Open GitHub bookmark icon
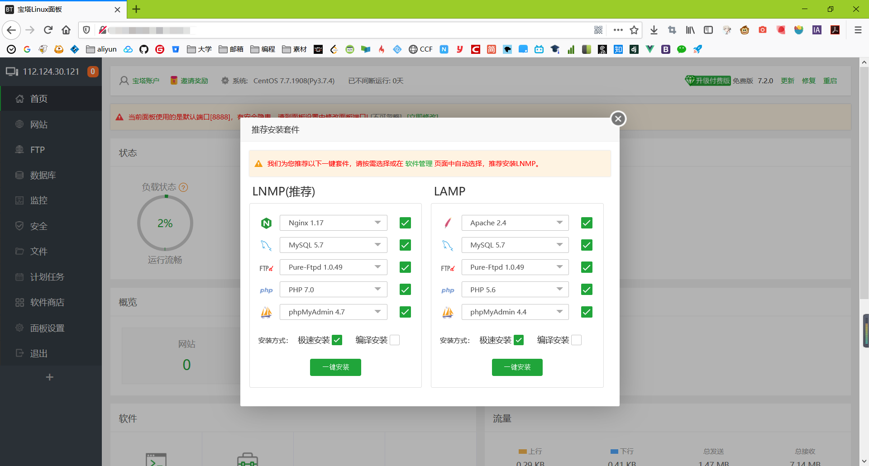 coord(144,49)
